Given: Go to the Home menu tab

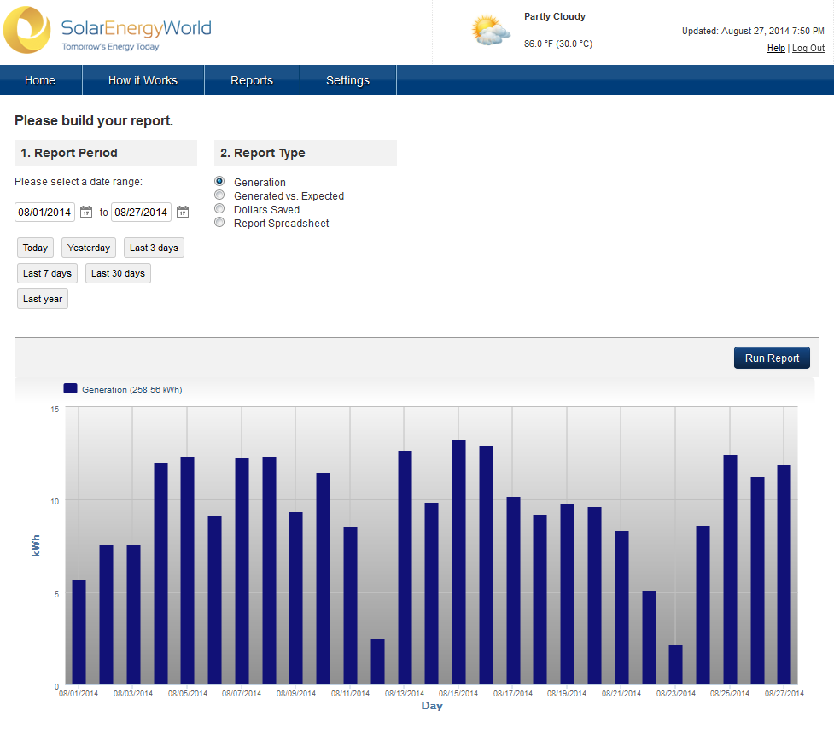Looking at the screenshot, I should point(40,80).
